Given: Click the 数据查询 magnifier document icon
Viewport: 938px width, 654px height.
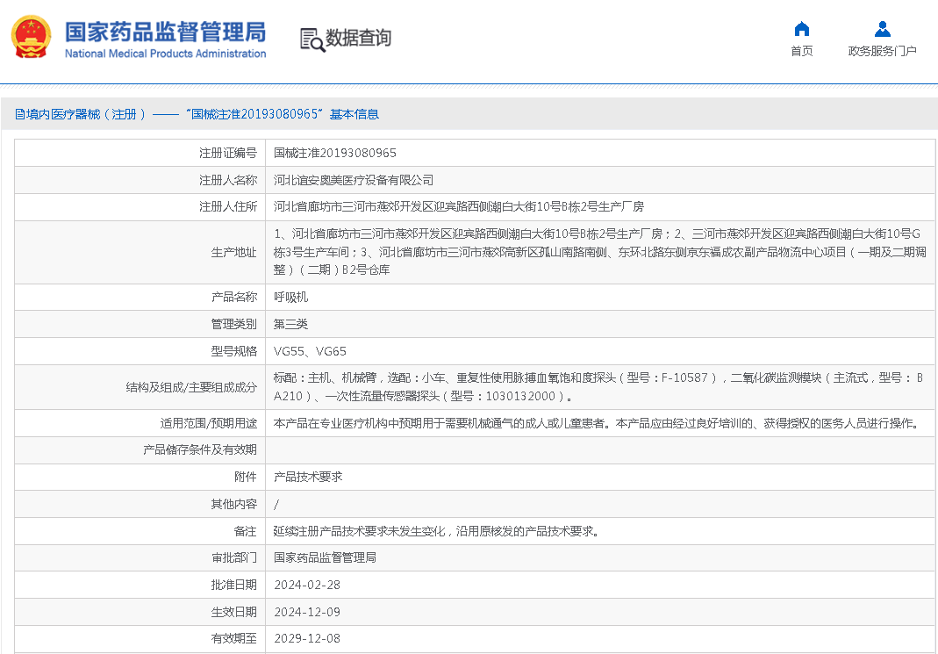Looking at the screenshot, I should point(311,39).
